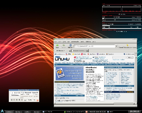The image size is (142, 113).
Task: Open abclinuxu.cz bookmark in bookmark bar
Action: point(60,54)
